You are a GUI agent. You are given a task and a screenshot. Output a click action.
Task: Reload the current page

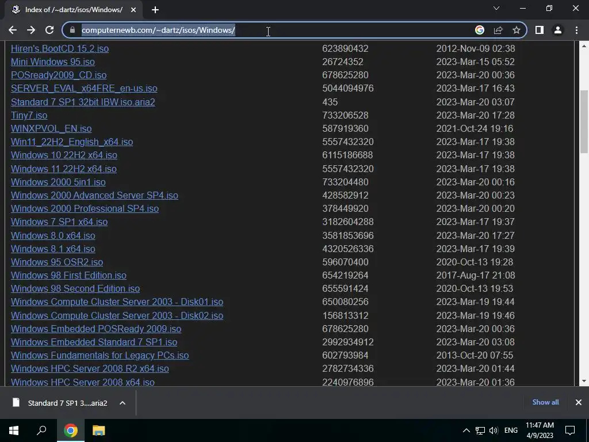point(49,30)
